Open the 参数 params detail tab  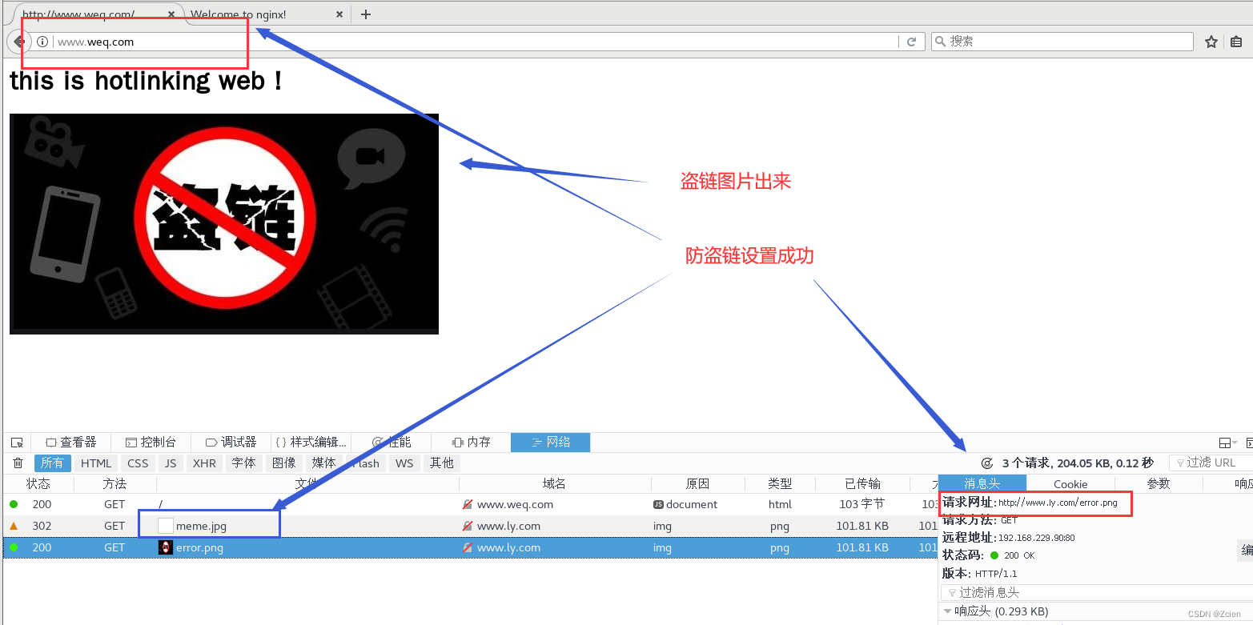1159,483
